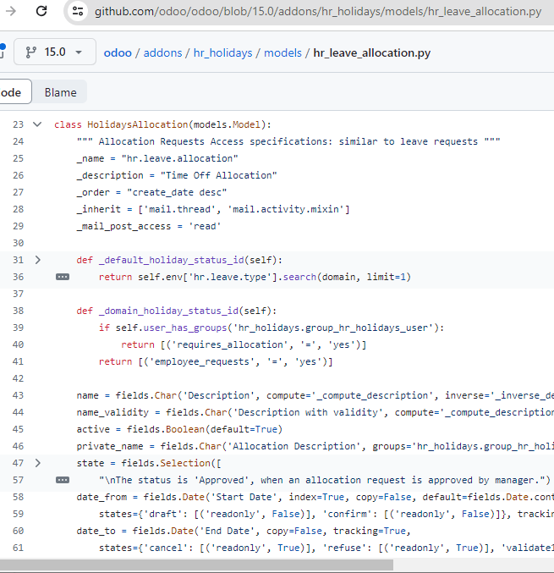Open site information icon in address bar
The image size is (554, 573).
(78, 11)
